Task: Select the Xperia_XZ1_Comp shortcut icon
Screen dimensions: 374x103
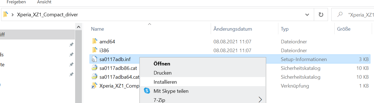Action: pos(95,86)
